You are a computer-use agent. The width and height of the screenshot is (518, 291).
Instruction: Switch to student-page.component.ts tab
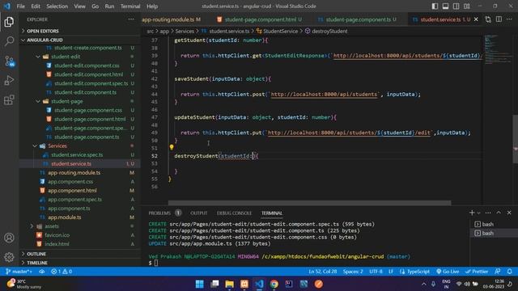(358, 19)
